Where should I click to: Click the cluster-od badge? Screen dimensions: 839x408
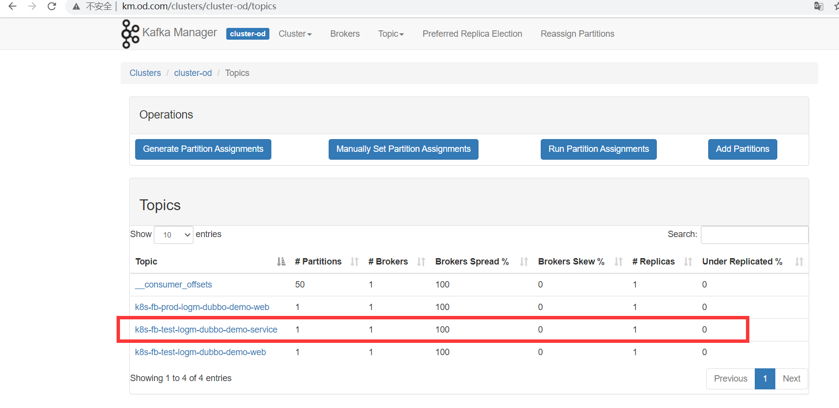248,34
